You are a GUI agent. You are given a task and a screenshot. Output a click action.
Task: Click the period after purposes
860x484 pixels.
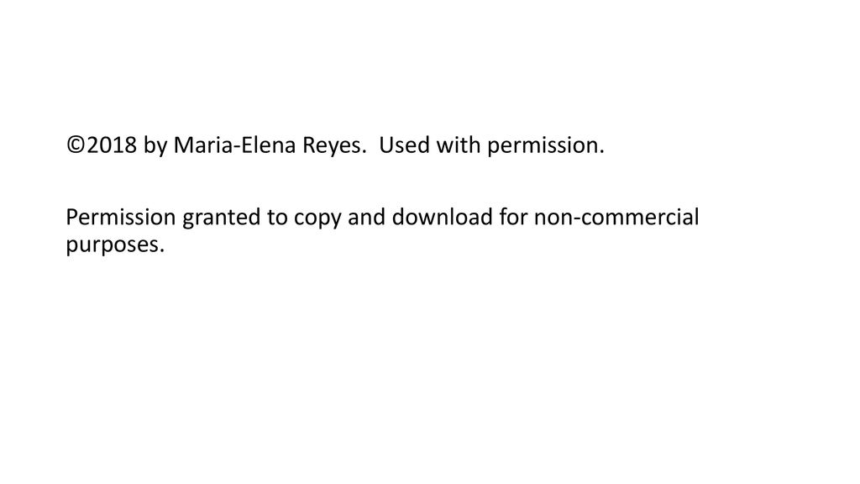[162, 252]
